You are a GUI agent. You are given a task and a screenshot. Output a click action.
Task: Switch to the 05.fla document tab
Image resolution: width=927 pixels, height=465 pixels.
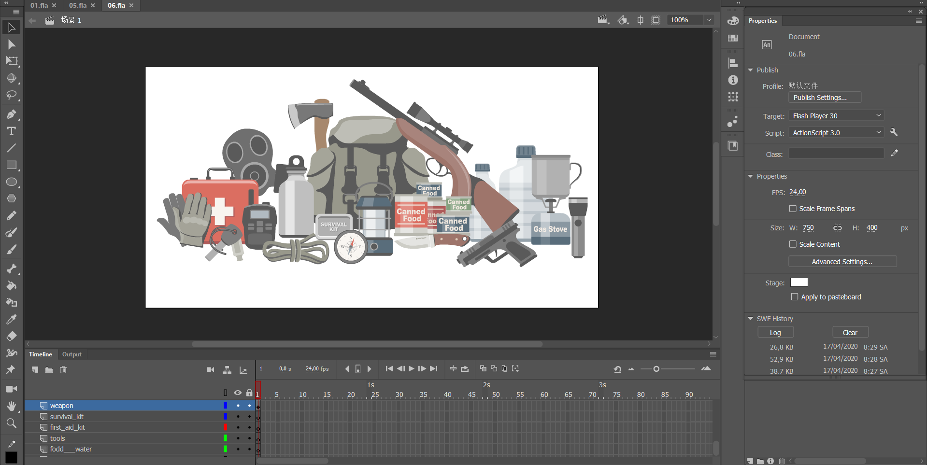click(x=77, y=5)
